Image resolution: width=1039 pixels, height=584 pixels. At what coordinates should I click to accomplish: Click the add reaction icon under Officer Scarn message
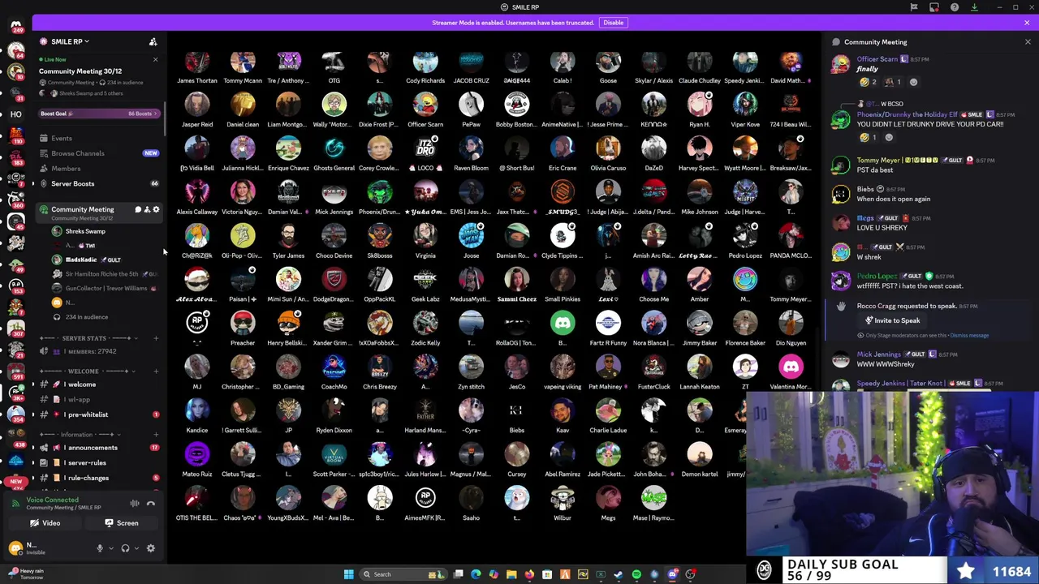[913, 82]
